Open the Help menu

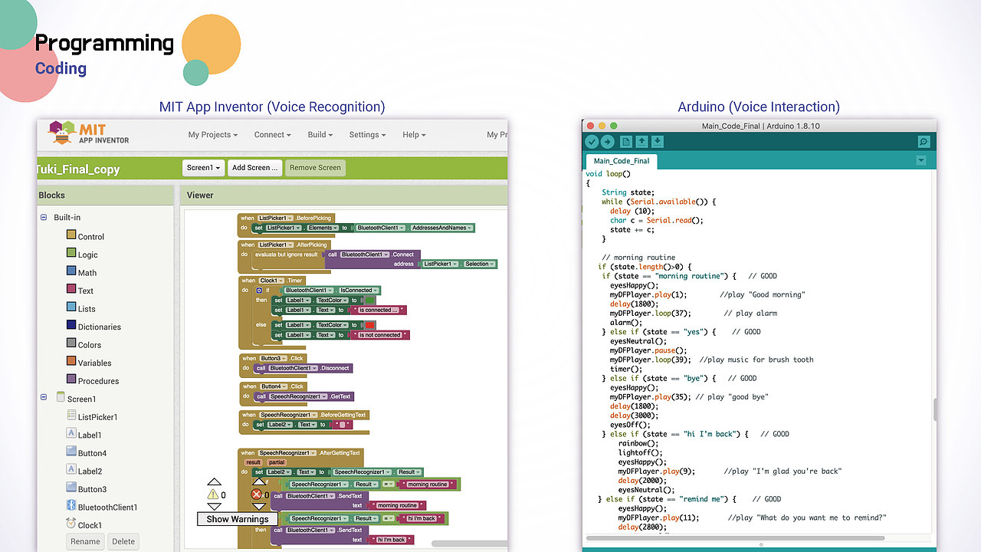point(414,134)
